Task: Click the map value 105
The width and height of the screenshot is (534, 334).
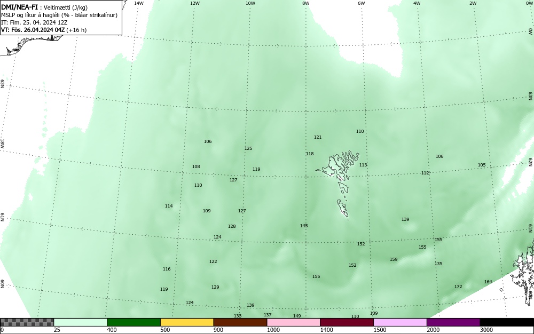Action: (x=482, y=165)
